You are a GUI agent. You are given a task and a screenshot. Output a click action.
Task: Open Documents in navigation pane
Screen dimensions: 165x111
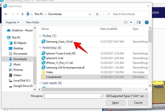[x=18, y=54]
